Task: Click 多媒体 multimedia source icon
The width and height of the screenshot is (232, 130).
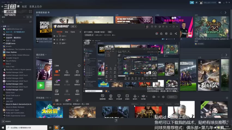Action: 127,97
